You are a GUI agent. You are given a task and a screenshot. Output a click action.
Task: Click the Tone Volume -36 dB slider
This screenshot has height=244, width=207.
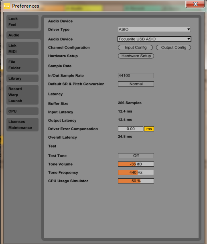click(136, 164)
